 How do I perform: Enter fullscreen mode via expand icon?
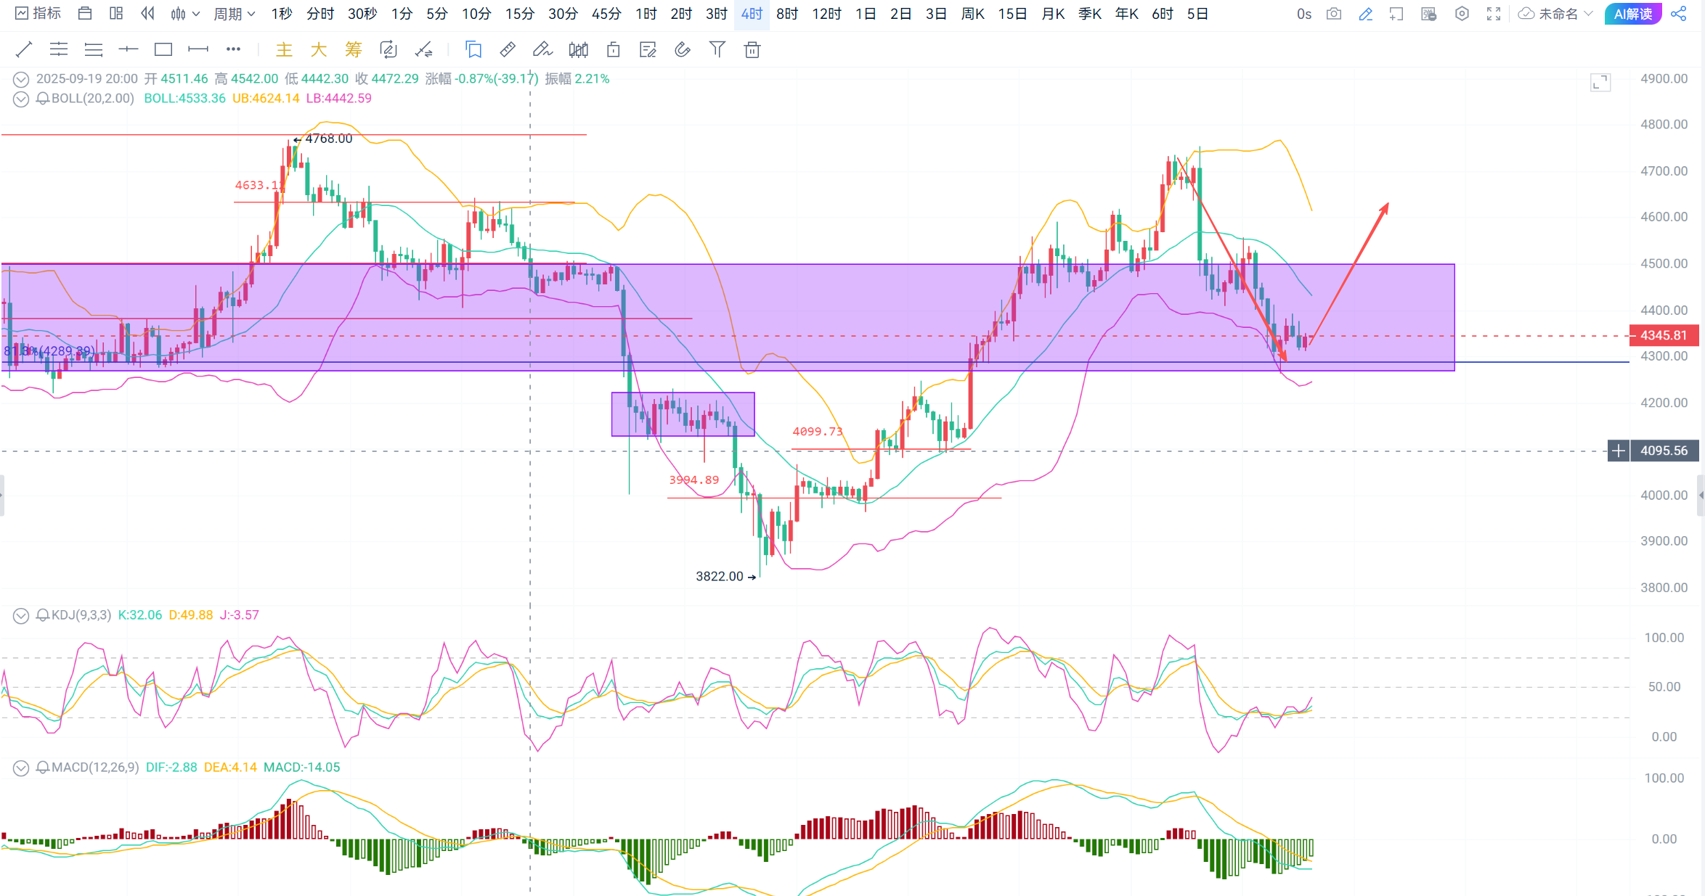click(x=1494, y=14)
